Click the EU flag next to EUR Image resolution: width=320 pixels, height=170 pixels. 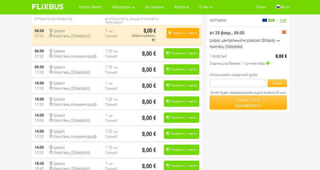[265, 20]
